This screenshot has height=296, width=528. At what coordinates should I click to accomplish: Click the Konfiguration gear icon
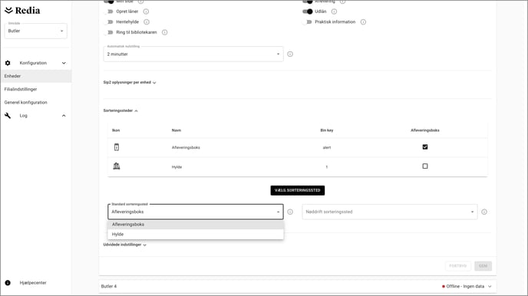pyautogui.click(x=8, y=63)
